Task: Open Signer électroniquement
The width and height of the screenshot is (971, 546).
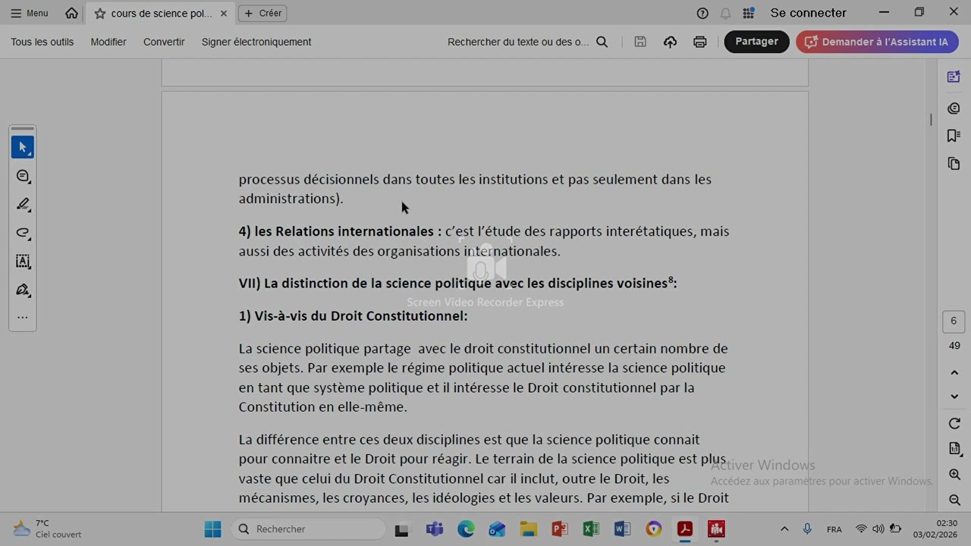Action: click(256, 42)
